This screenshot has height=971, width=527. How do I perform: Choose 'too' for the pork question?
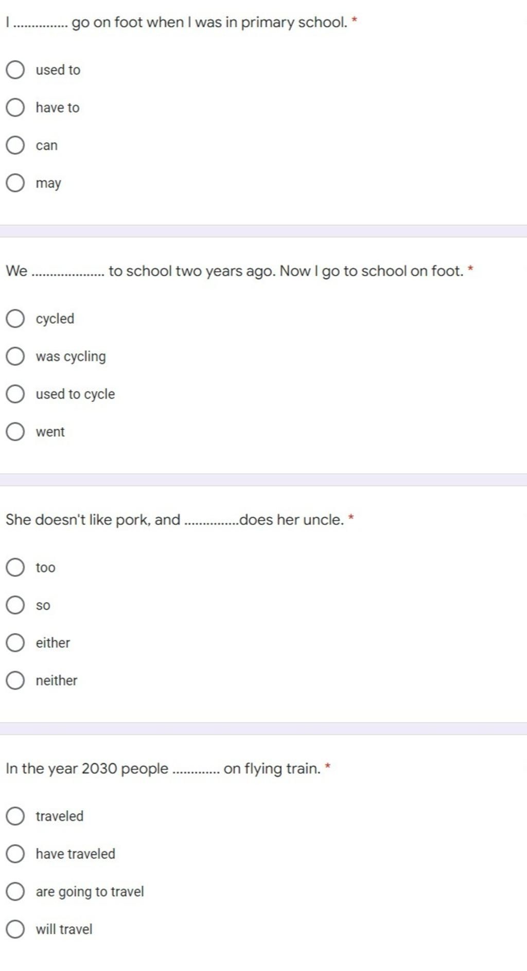click(15, 567)
